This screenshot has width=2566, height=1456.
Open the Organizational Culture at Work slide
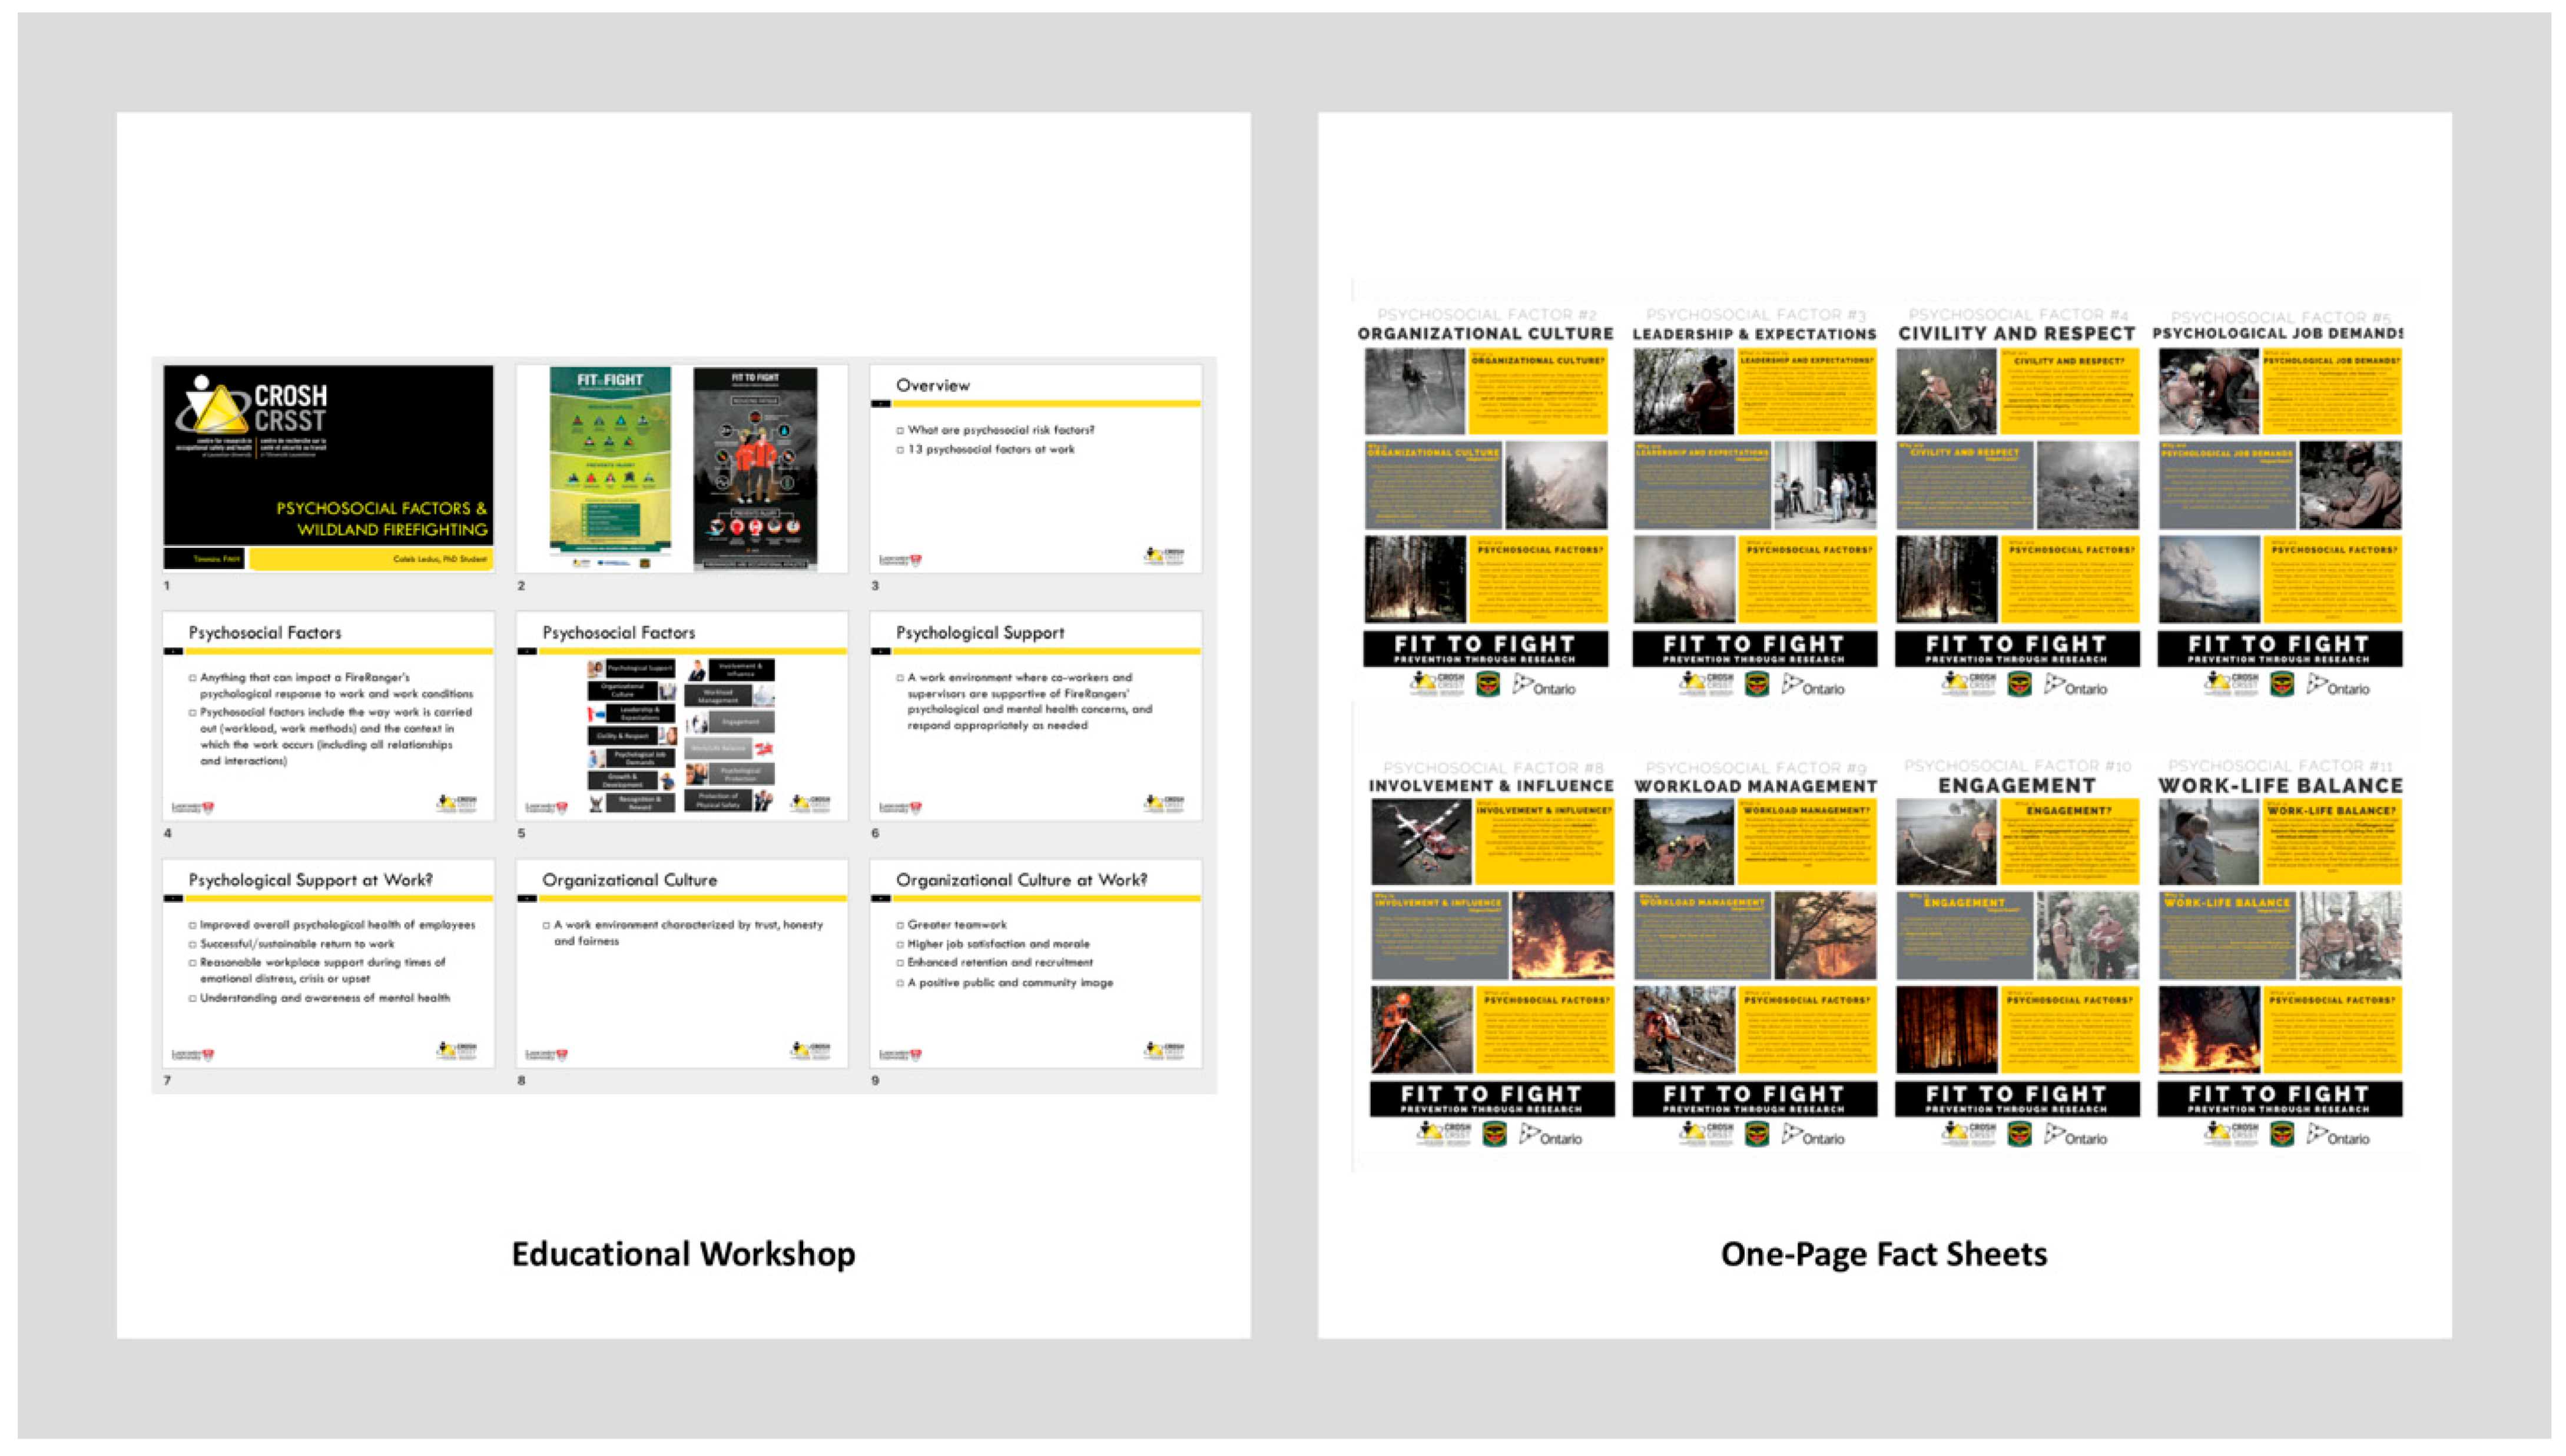click(1035, 963)
